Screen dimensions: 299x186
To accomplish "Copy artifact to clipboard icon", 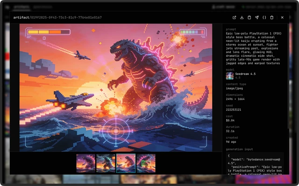I will [x=249, y=18].
